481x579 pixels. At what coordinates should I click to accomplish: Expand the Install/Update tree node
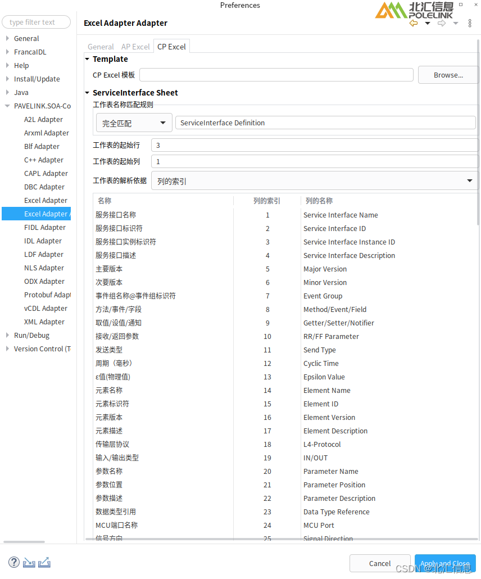pyautogui.click(x=7, y=79)
